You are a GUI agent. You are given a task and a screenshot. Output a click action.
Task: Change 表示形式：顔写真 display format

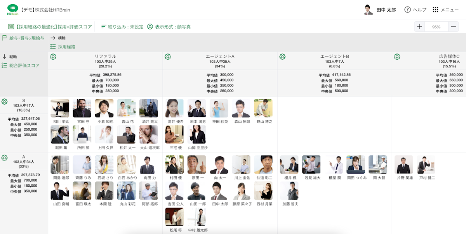(x=169, y=27)
